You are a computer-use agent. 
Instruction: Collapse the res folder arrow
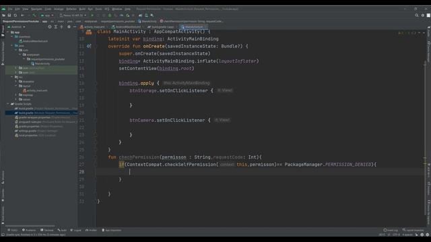12,77
